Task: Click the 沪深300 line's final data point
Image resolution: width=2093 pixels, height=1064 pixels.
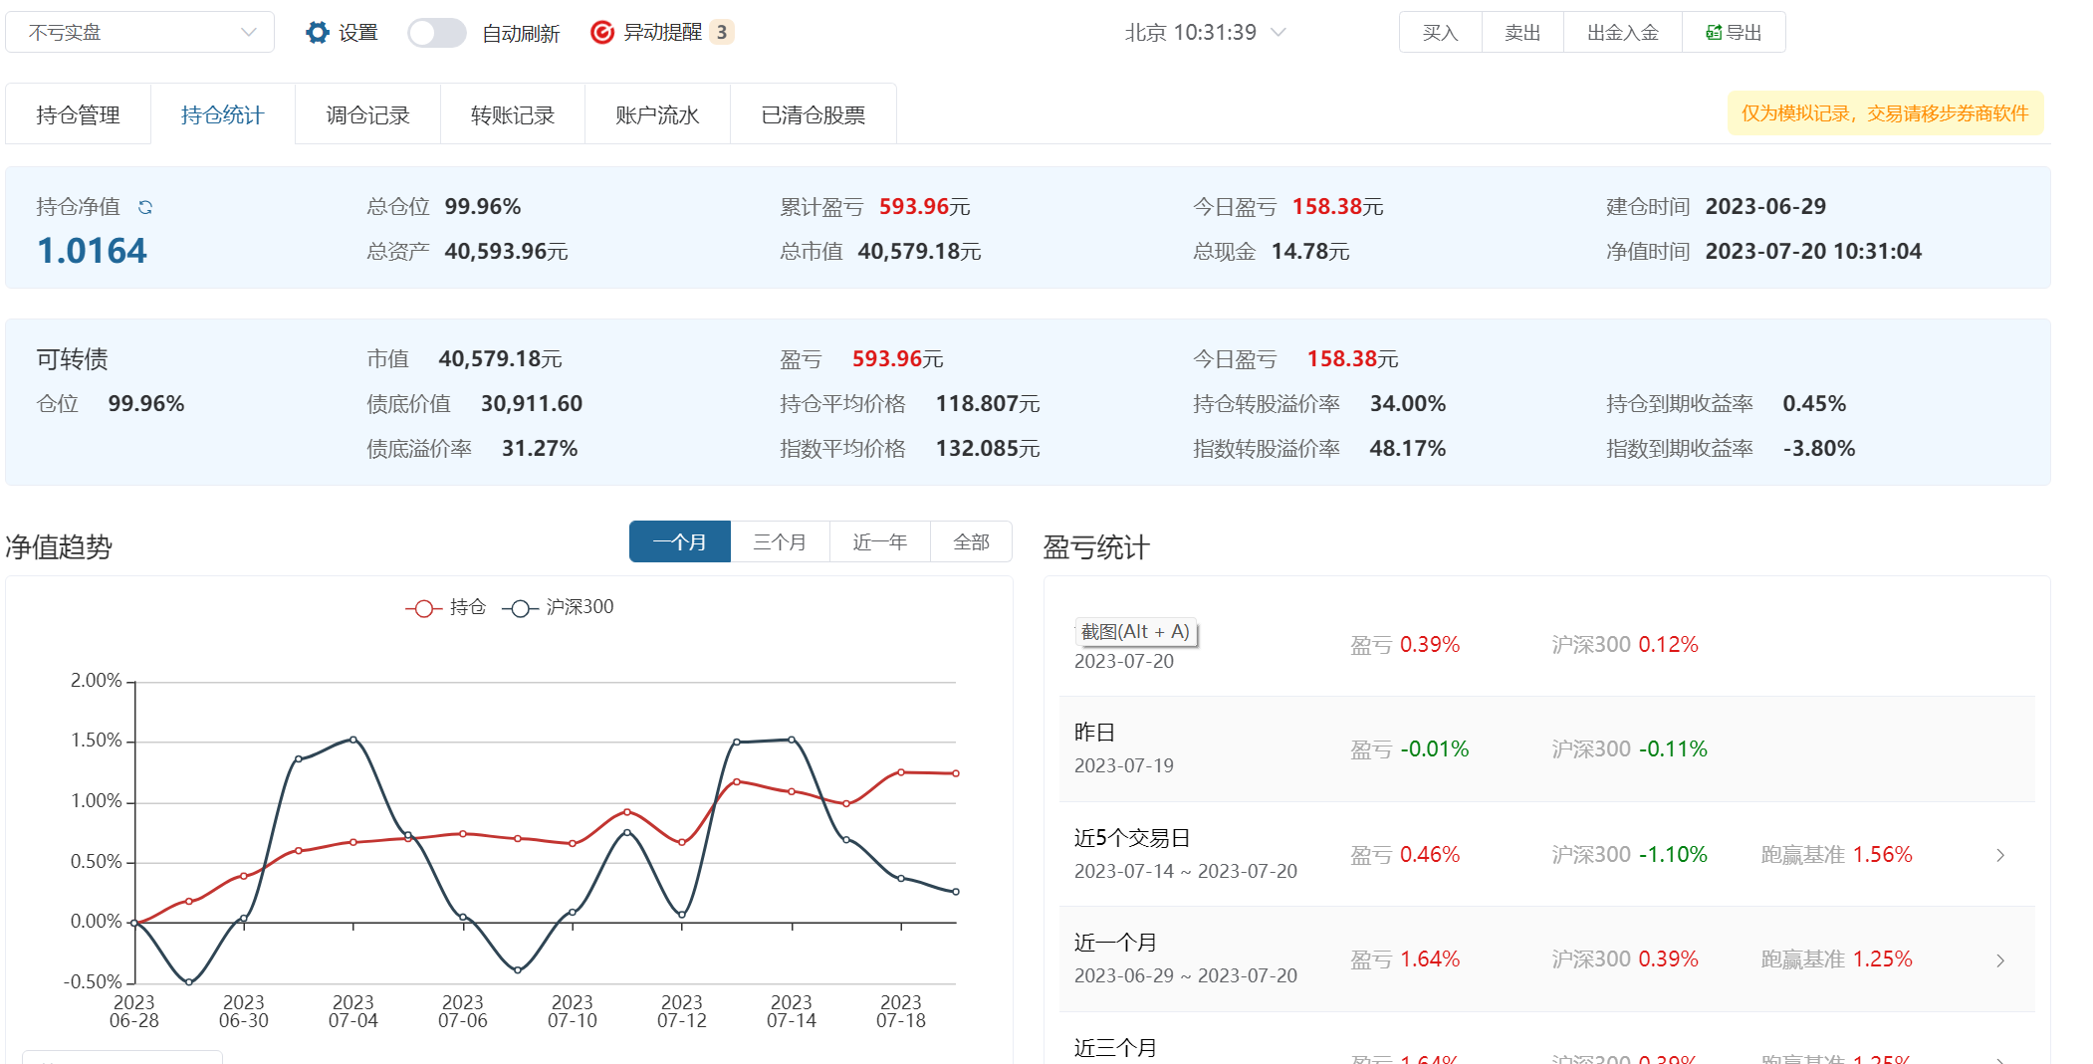Action: pos(956,892)
